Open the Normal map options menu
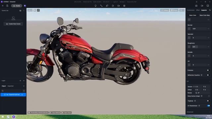The width and height of the screenshot is (212, 119). (208, 29)
